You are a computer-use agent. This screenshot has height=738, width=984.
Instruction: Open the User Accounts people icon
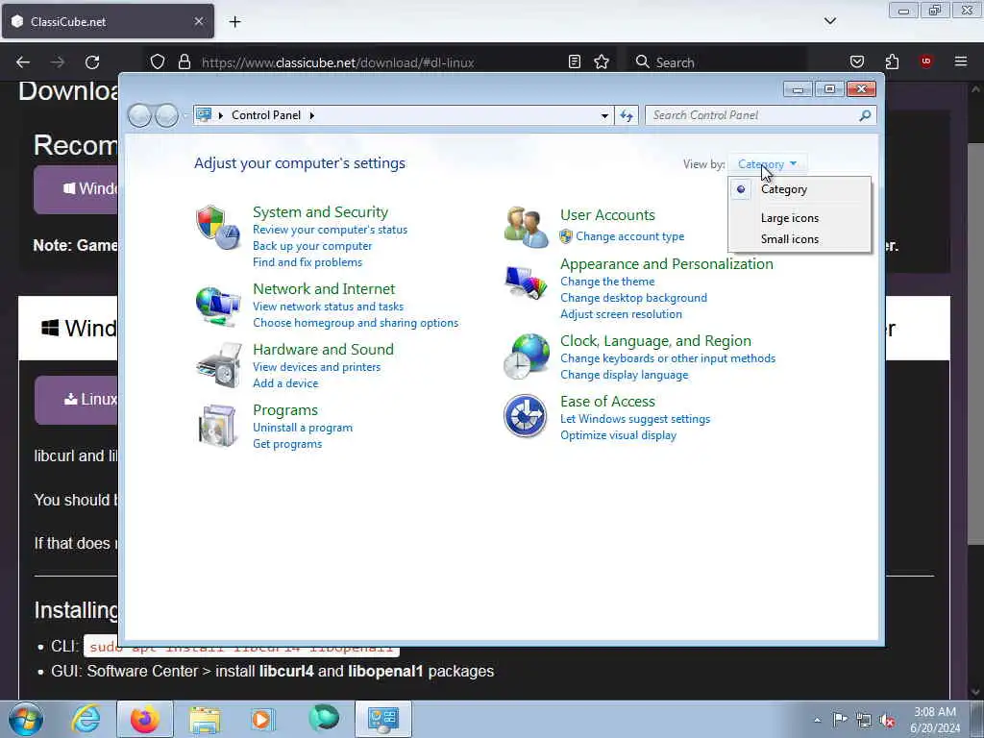click(526, 227)
